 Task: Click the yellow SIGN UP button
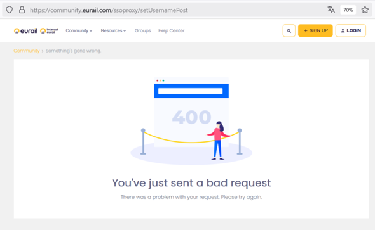coord(315,31)
